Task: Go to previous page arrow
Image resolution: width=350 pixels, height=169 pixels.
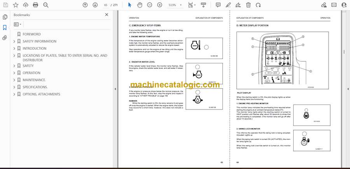Action: [x=85, y=5]
